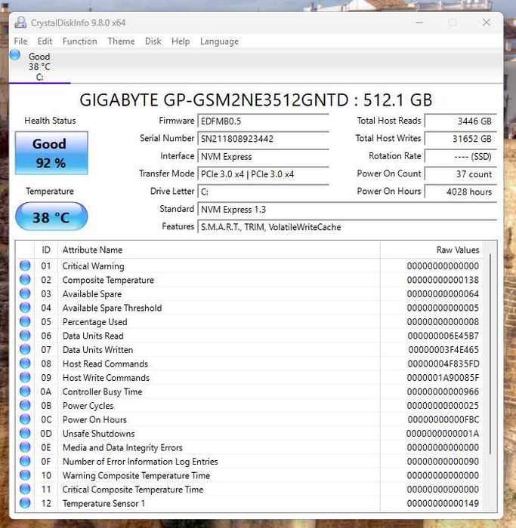The image size is (516, 528).
Task: Click Total Host Writes value 31652 GB
Action: pyautogui.click(x=460, y=139)
